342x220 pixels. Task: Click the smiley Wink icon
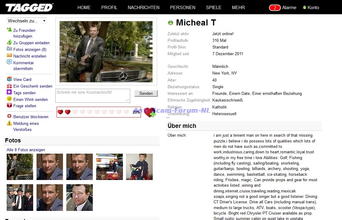(x=9, y=99)
